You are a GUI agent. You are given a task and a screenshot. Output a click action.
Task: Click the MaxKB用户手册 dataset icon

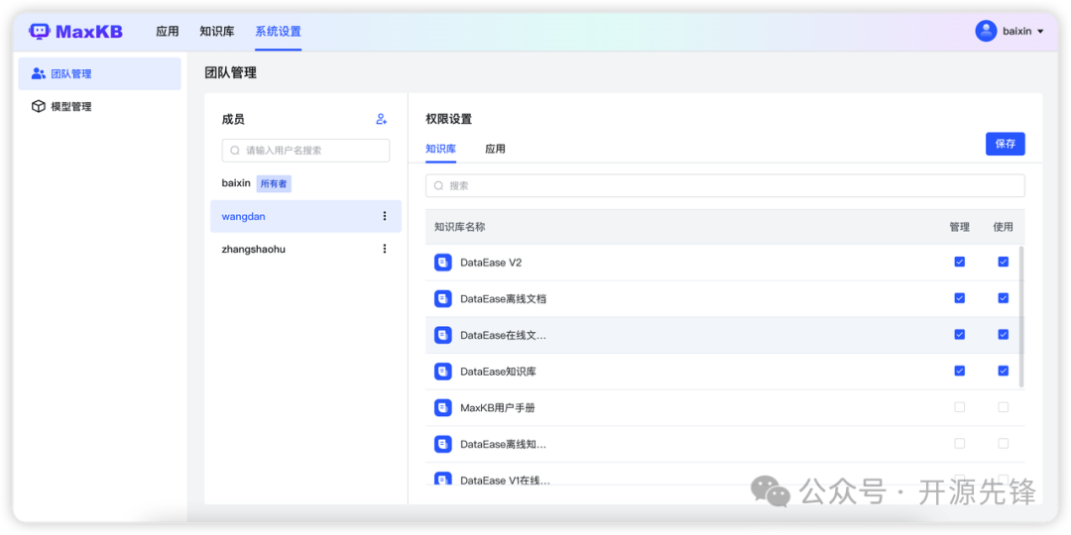(x=442, y=408)
